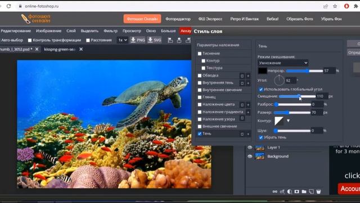Click the Фотошоп Онлайн brush logo
The width and height of the screenshot is (360, 203).
36,19
